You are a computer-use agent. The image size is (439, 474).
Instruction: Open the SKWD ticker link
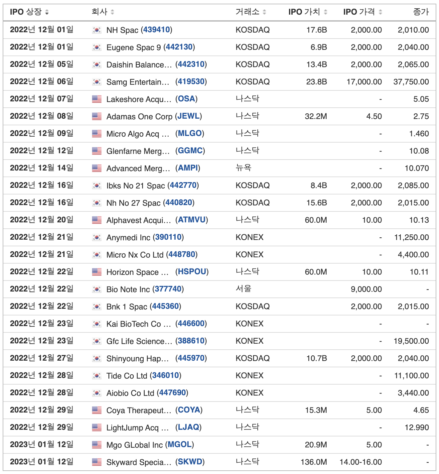190,462
